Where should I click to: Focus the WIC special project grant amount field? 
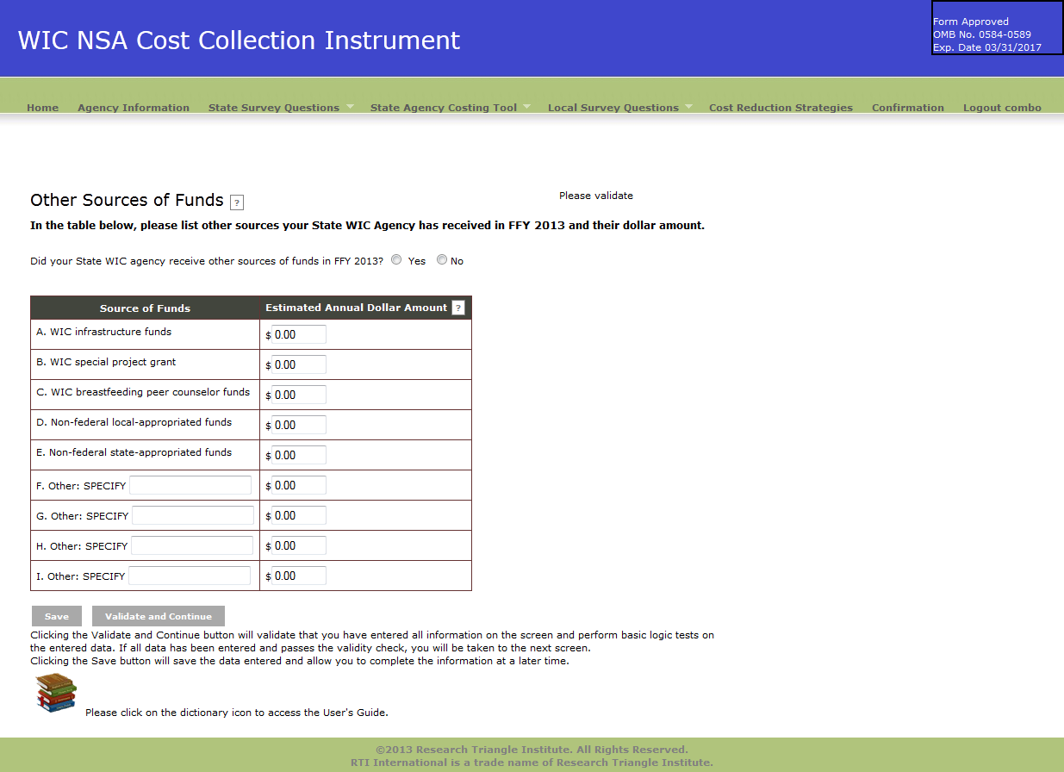coord(299,364)
